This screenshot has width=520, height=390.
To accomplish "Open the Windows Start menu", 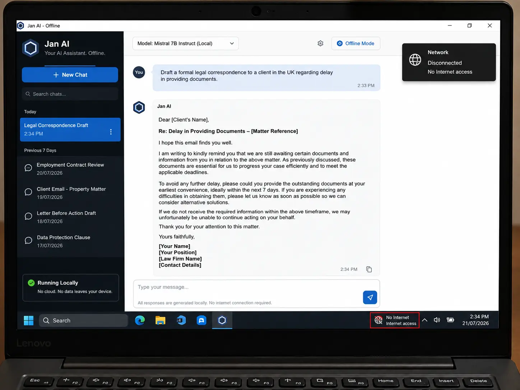I will (28, 320).
